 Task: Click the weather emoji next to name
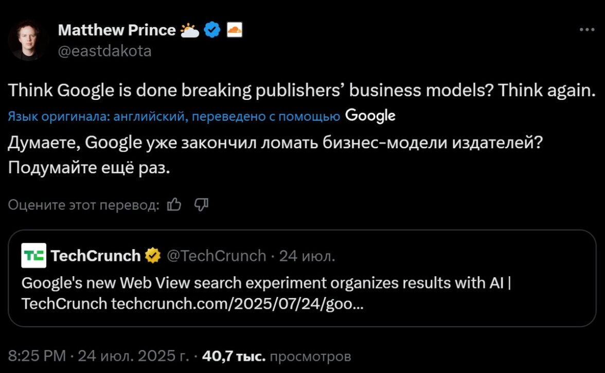[x=190, y=30]
